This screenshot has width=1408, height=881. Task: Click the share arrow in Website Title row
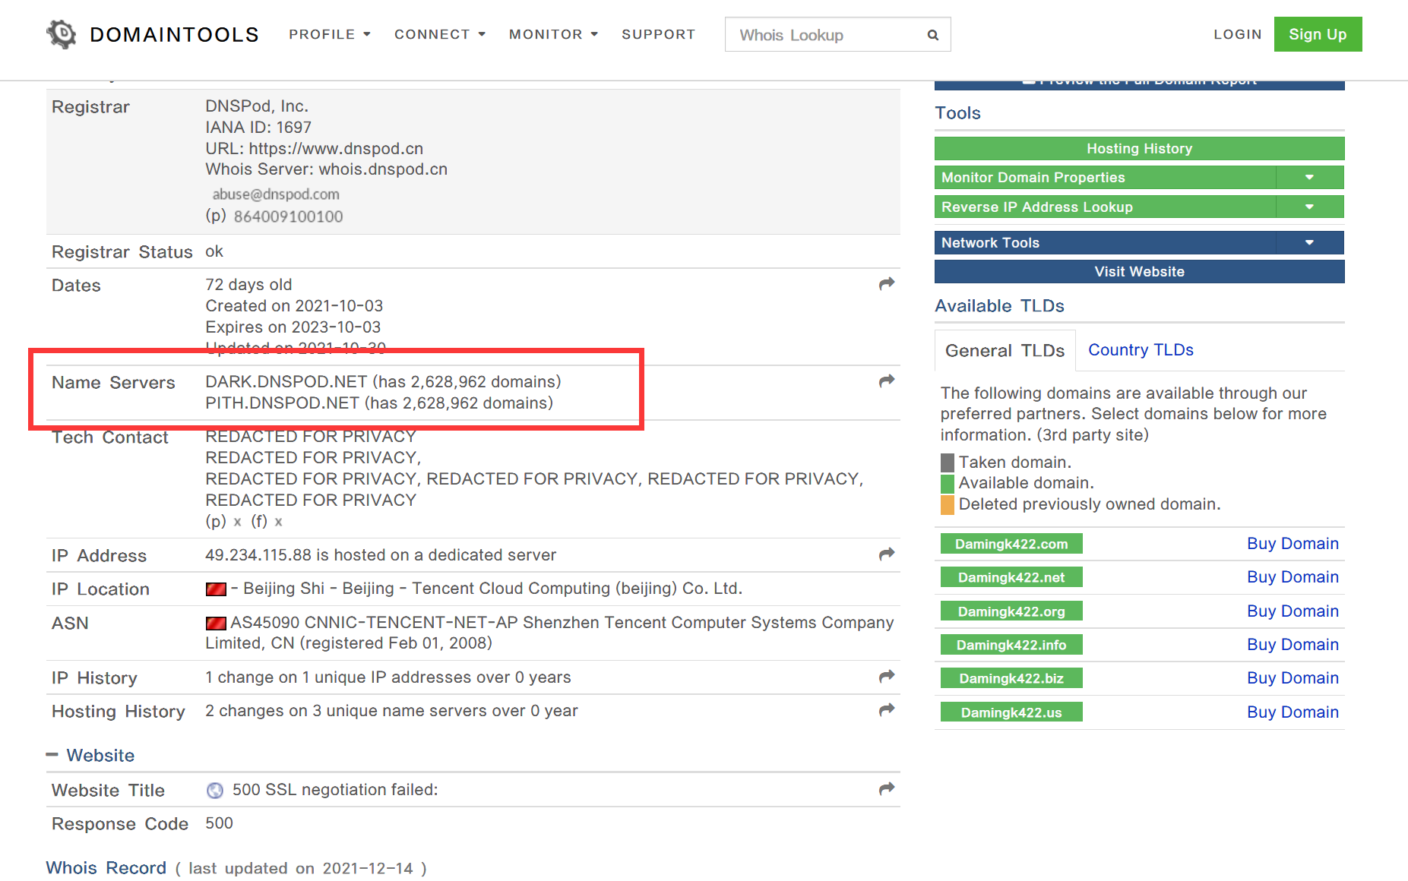886,788
